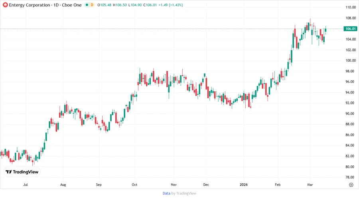Screen dimensions: 359x198
Task: Click the Cboe One exchange label
Action: pyautogui.click(x=72, y=5)
